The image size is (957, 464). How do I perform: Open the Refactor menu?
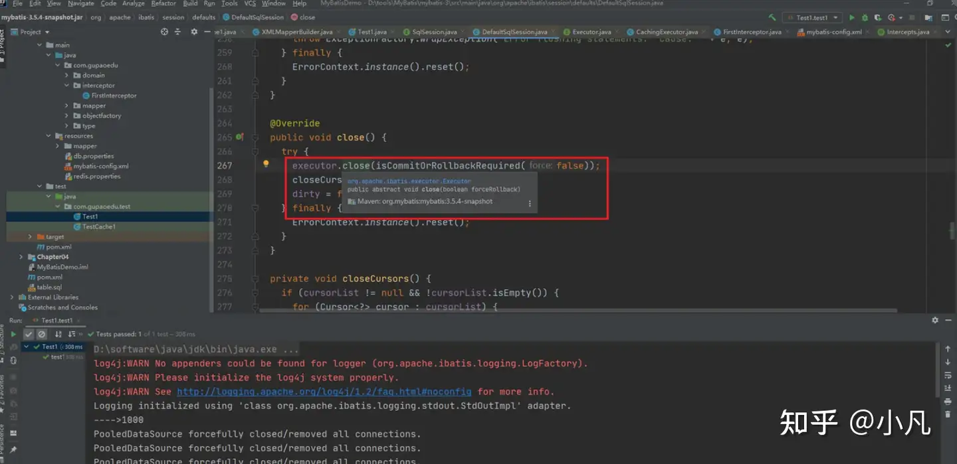pyautogui.click(x=163, y=3)
